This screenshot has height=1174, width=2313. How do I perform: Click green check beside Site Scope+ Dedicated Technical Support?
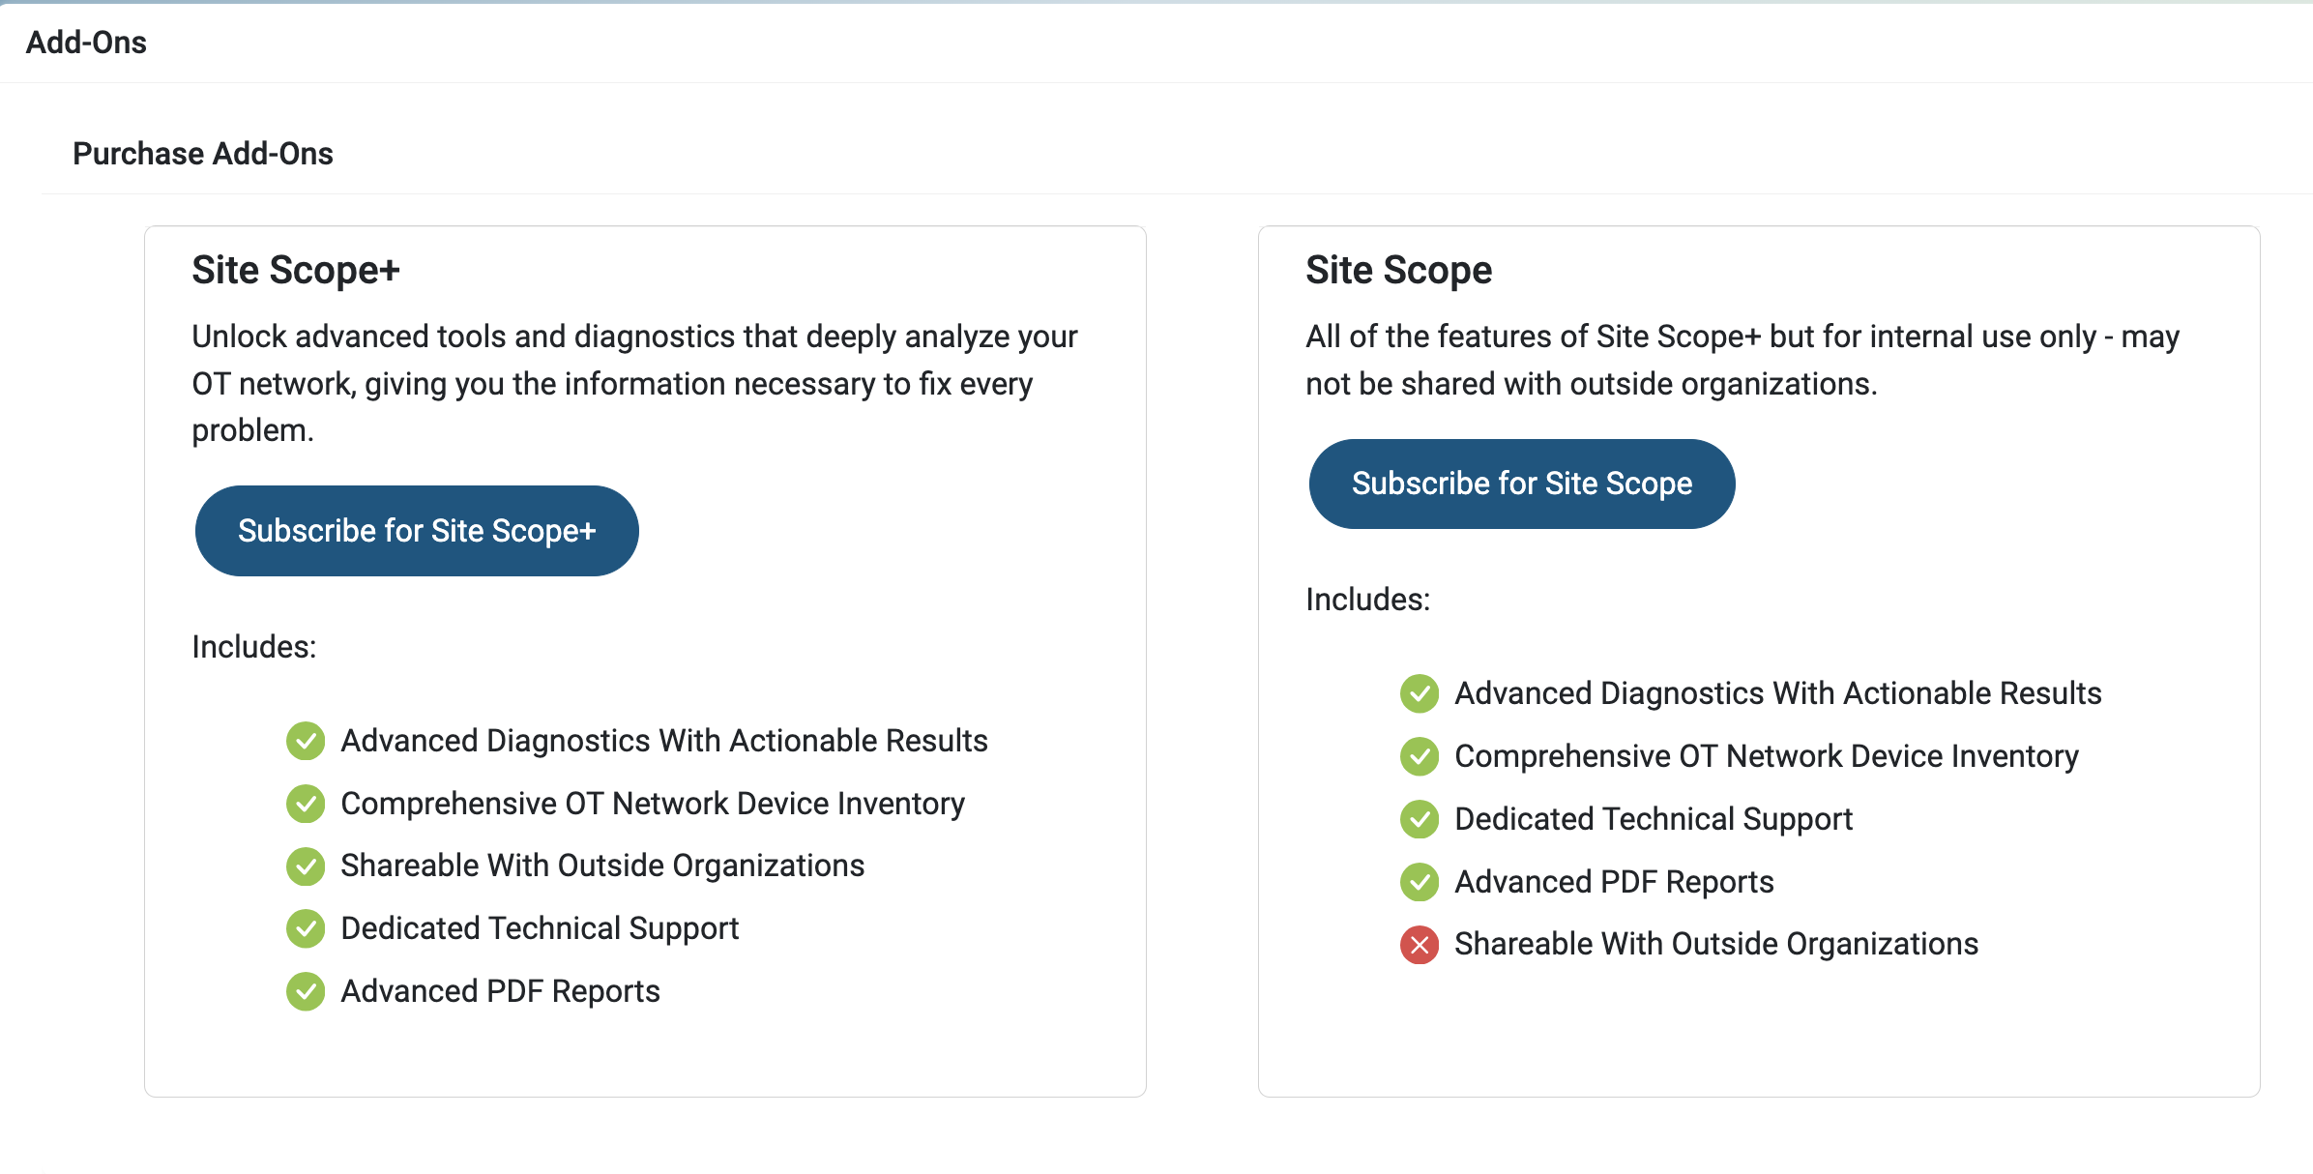[306, 928]
